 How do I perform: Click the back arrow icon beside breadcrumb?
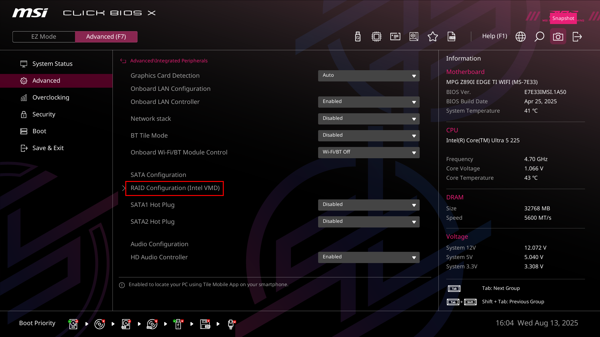pos(123,61)
